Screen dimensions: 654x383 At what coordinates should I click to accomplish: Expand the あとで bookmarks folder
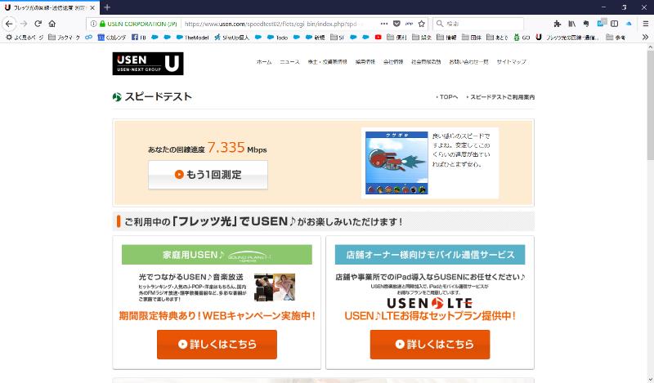497,38
